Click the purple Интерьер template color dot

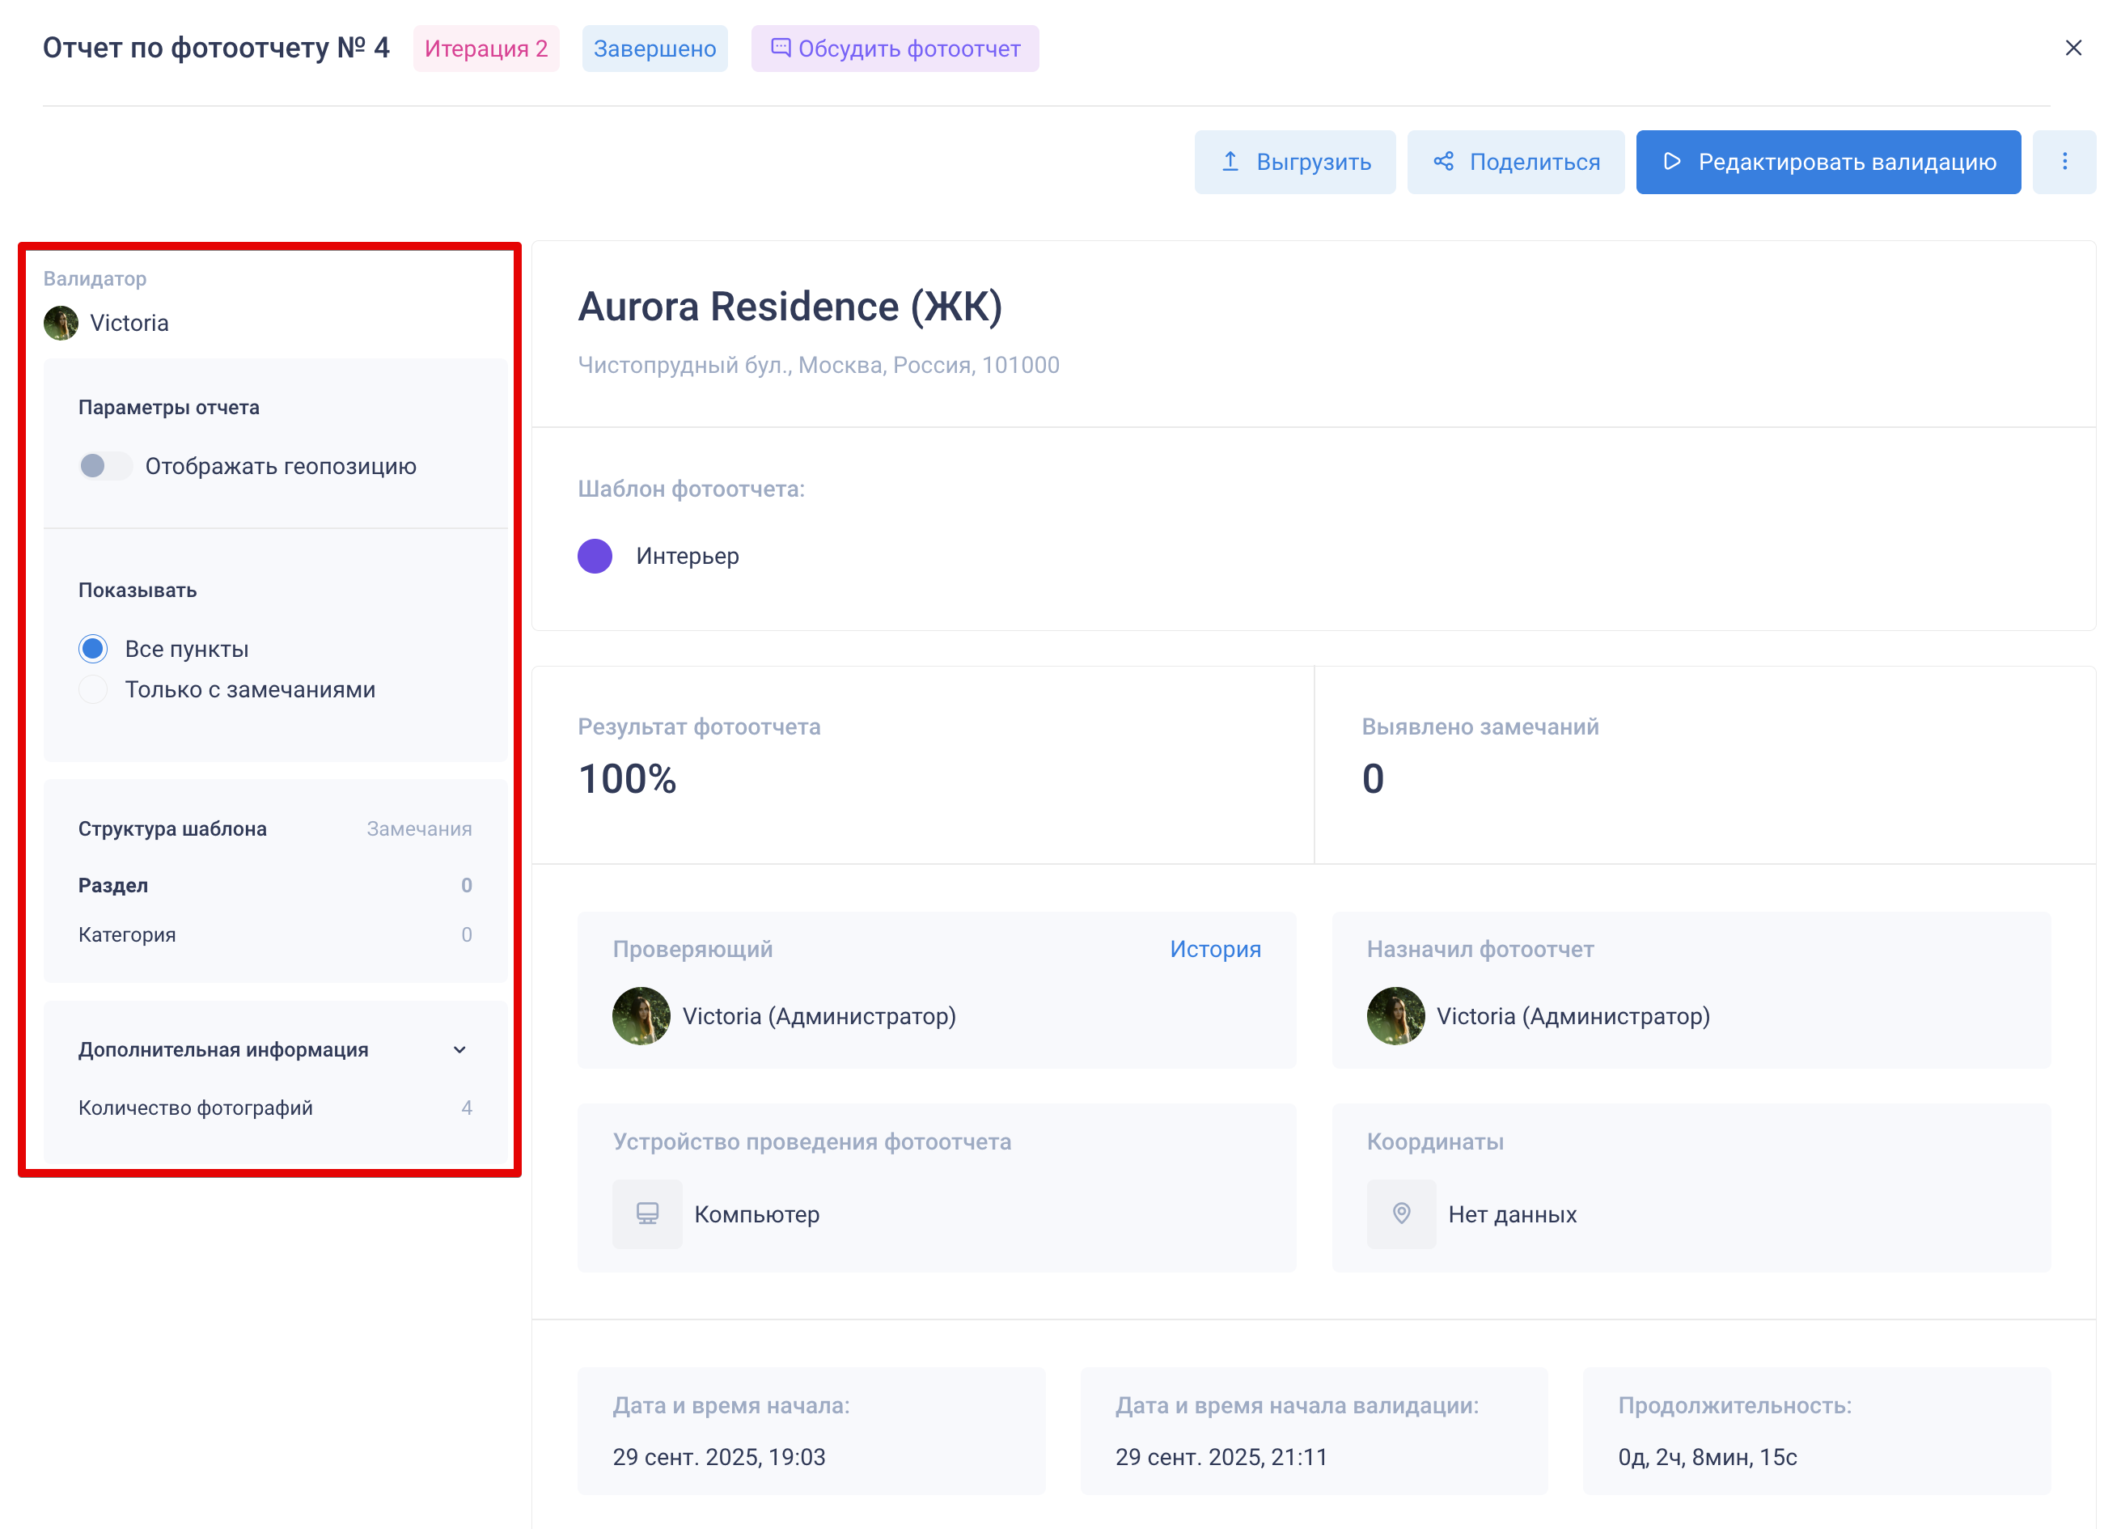tap(595, 557)
